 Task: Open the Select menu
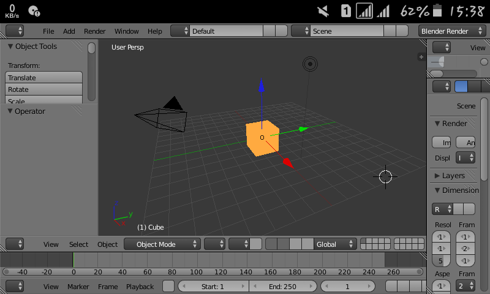79,244
